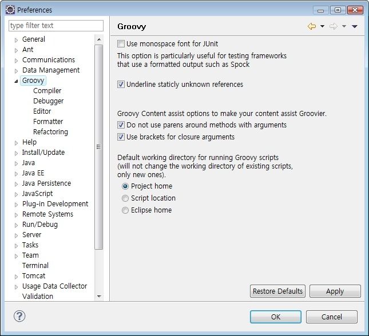Toggle Underline staticly unknown references checkbox
Viewport: 369px width, 336px height.
121,84
